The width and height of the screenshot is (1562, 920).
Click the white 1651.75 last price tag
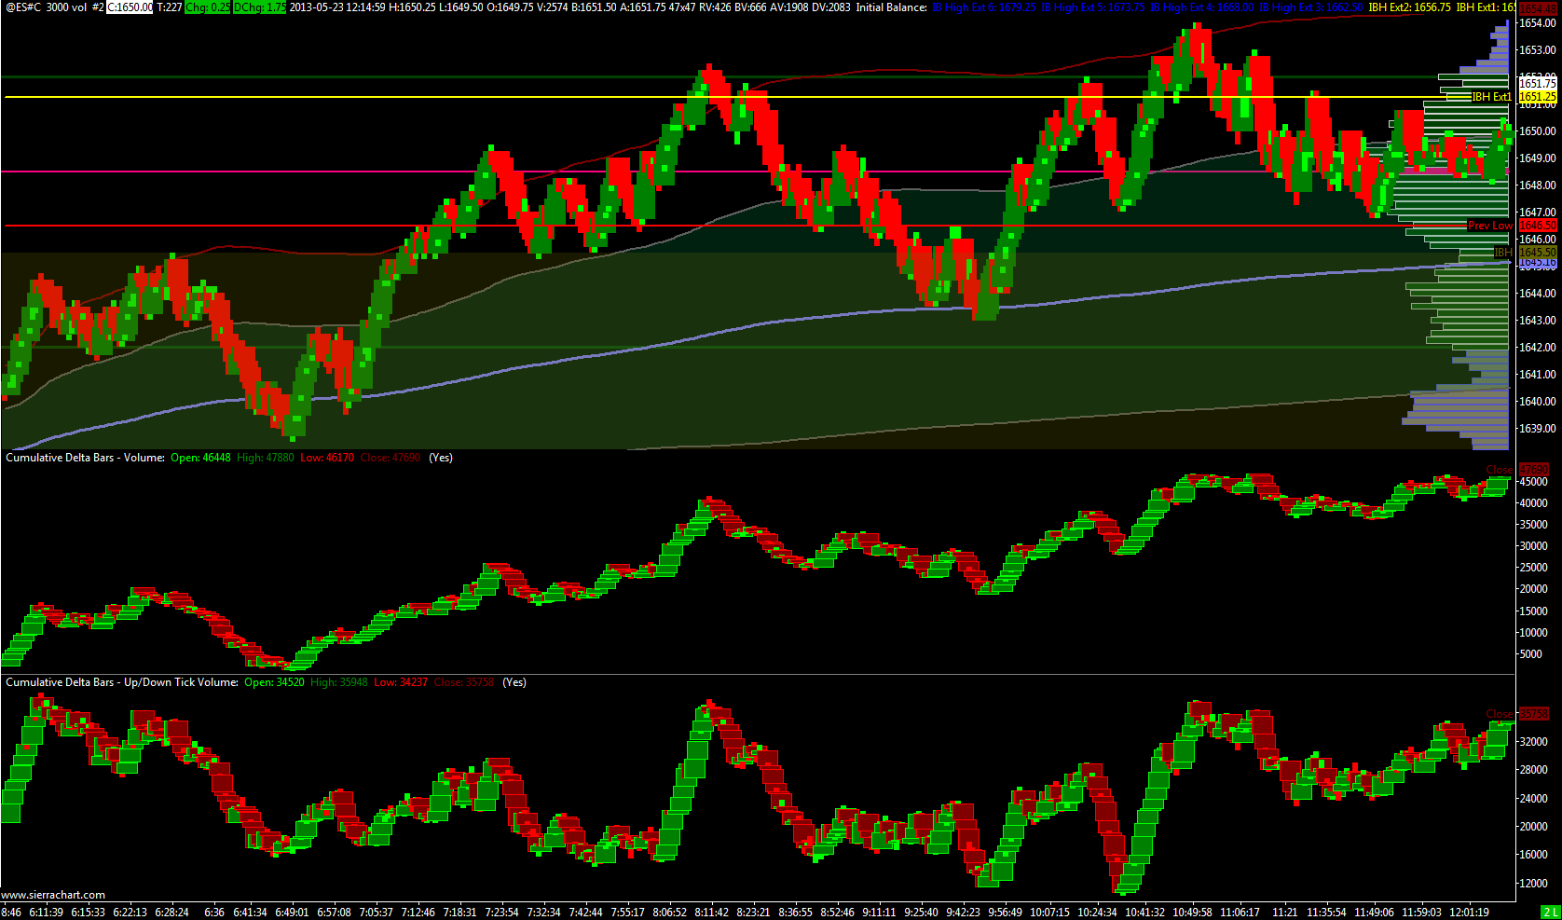(x=1538, y=84)
